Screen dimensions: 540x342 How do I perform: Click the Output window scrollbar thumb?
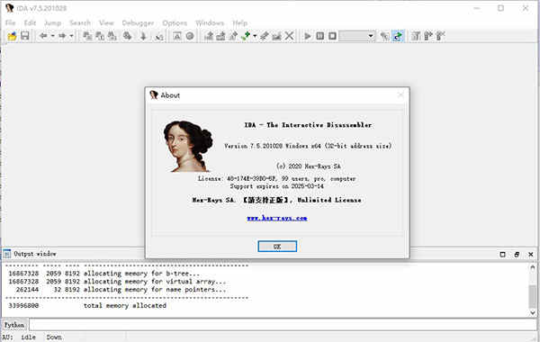pos(533,296)
